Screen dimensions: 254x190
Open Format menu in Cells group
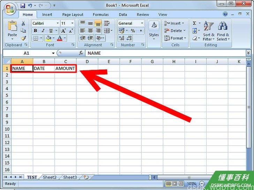coord(175,38)
